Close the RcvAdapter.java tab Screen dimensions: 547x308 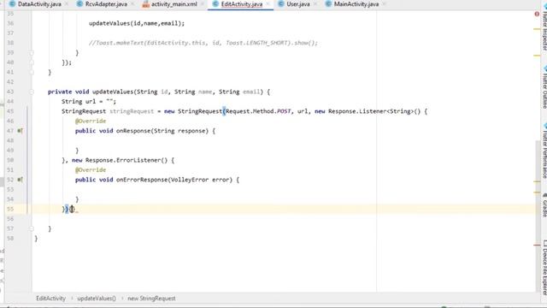pos(132,4)
